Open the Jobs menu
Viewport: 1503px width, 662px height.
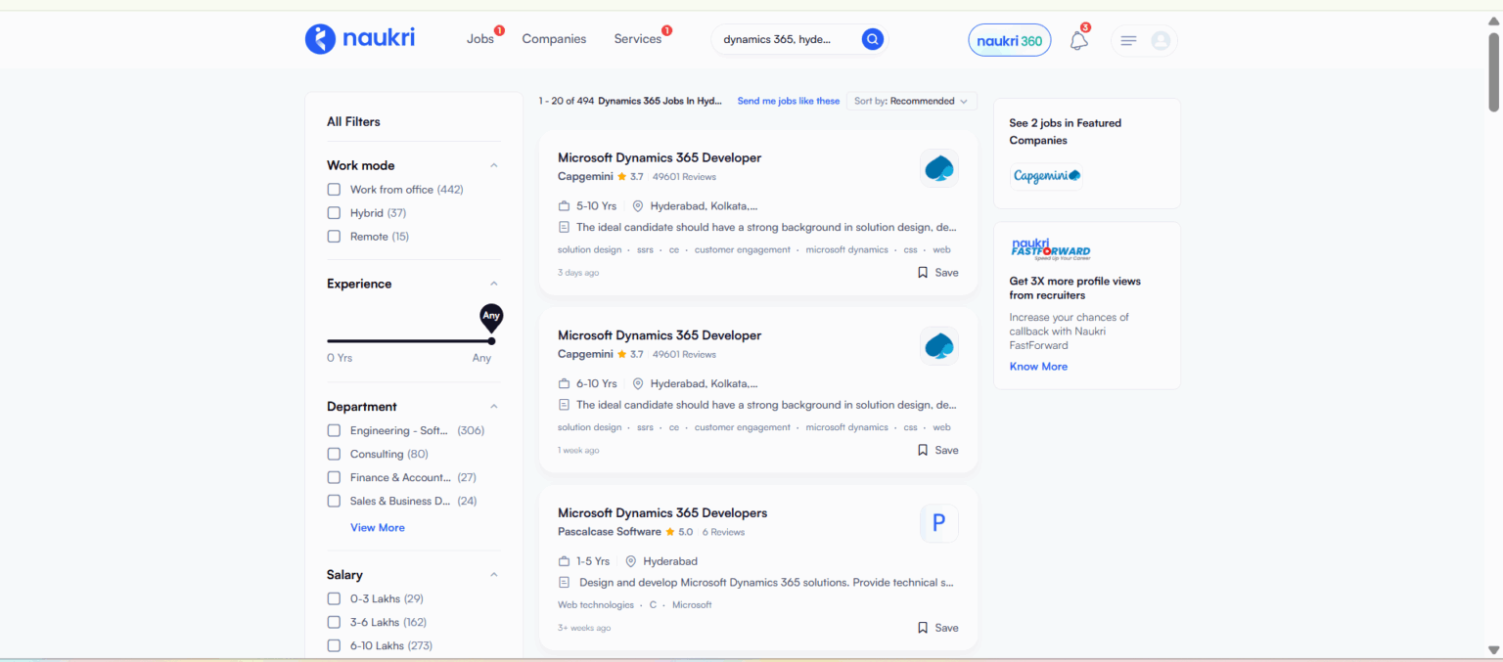480,39
